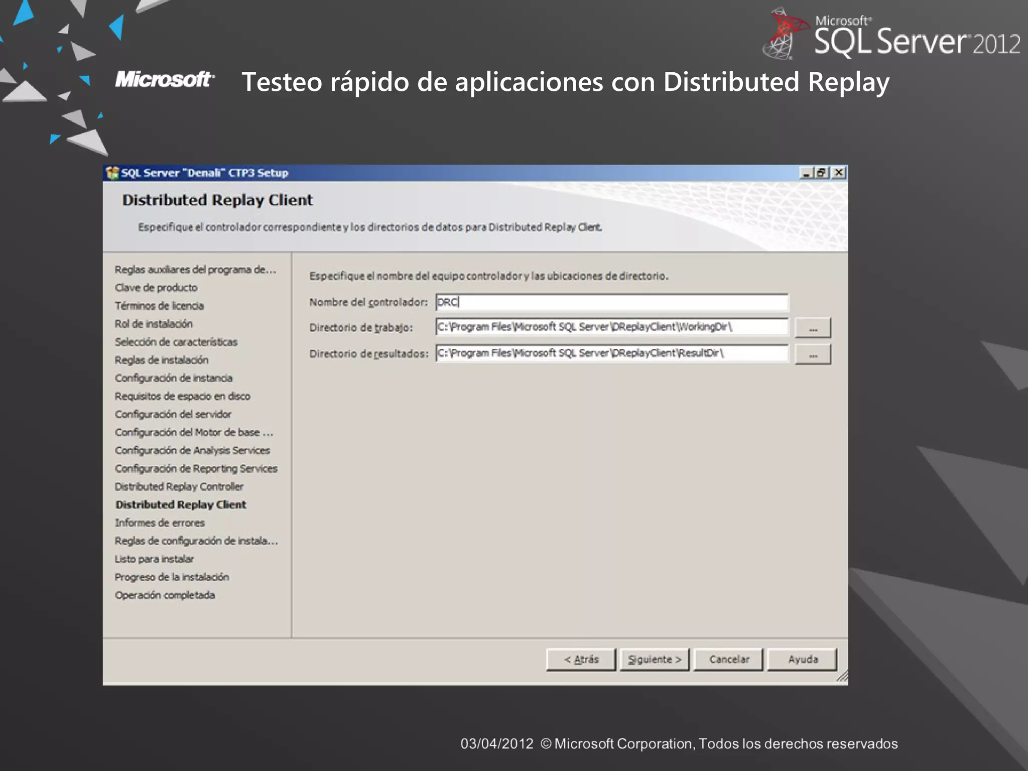Click the 'Directorio de resultados:' label
Image resolution: width=1028 pixels, height=771 pixels.
[x=369, y=354]
